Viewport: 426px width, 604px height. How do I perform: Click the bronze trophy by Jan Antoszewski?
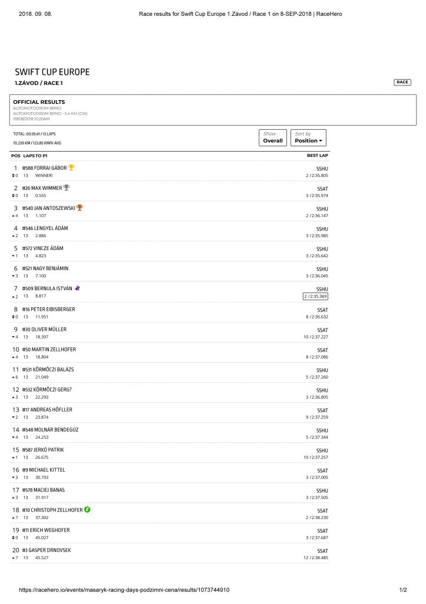80,208
